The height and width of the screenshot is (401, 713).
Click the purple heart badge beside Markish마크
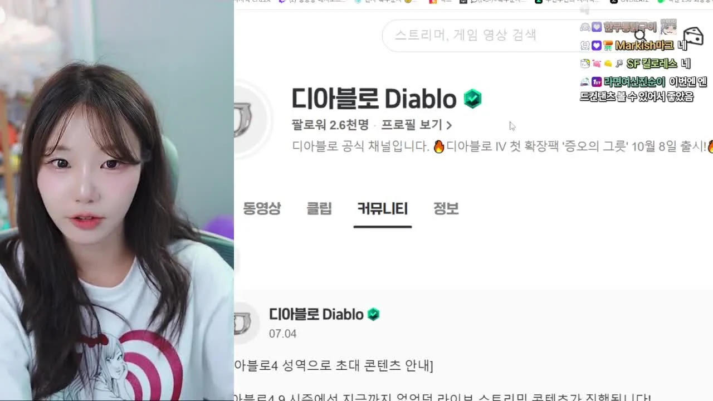[x=597, y=46]
